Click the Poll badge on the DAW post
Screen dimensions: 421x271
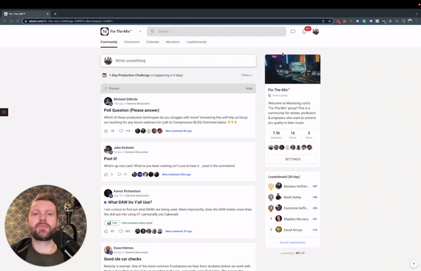(x=112, y=223)
